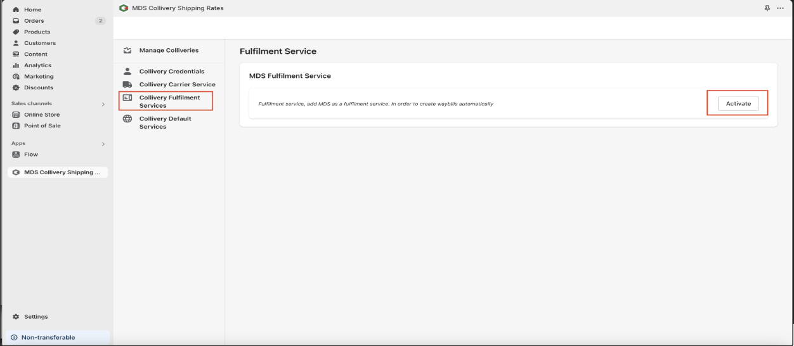Click the pin icon in top bar

point(767,8)
